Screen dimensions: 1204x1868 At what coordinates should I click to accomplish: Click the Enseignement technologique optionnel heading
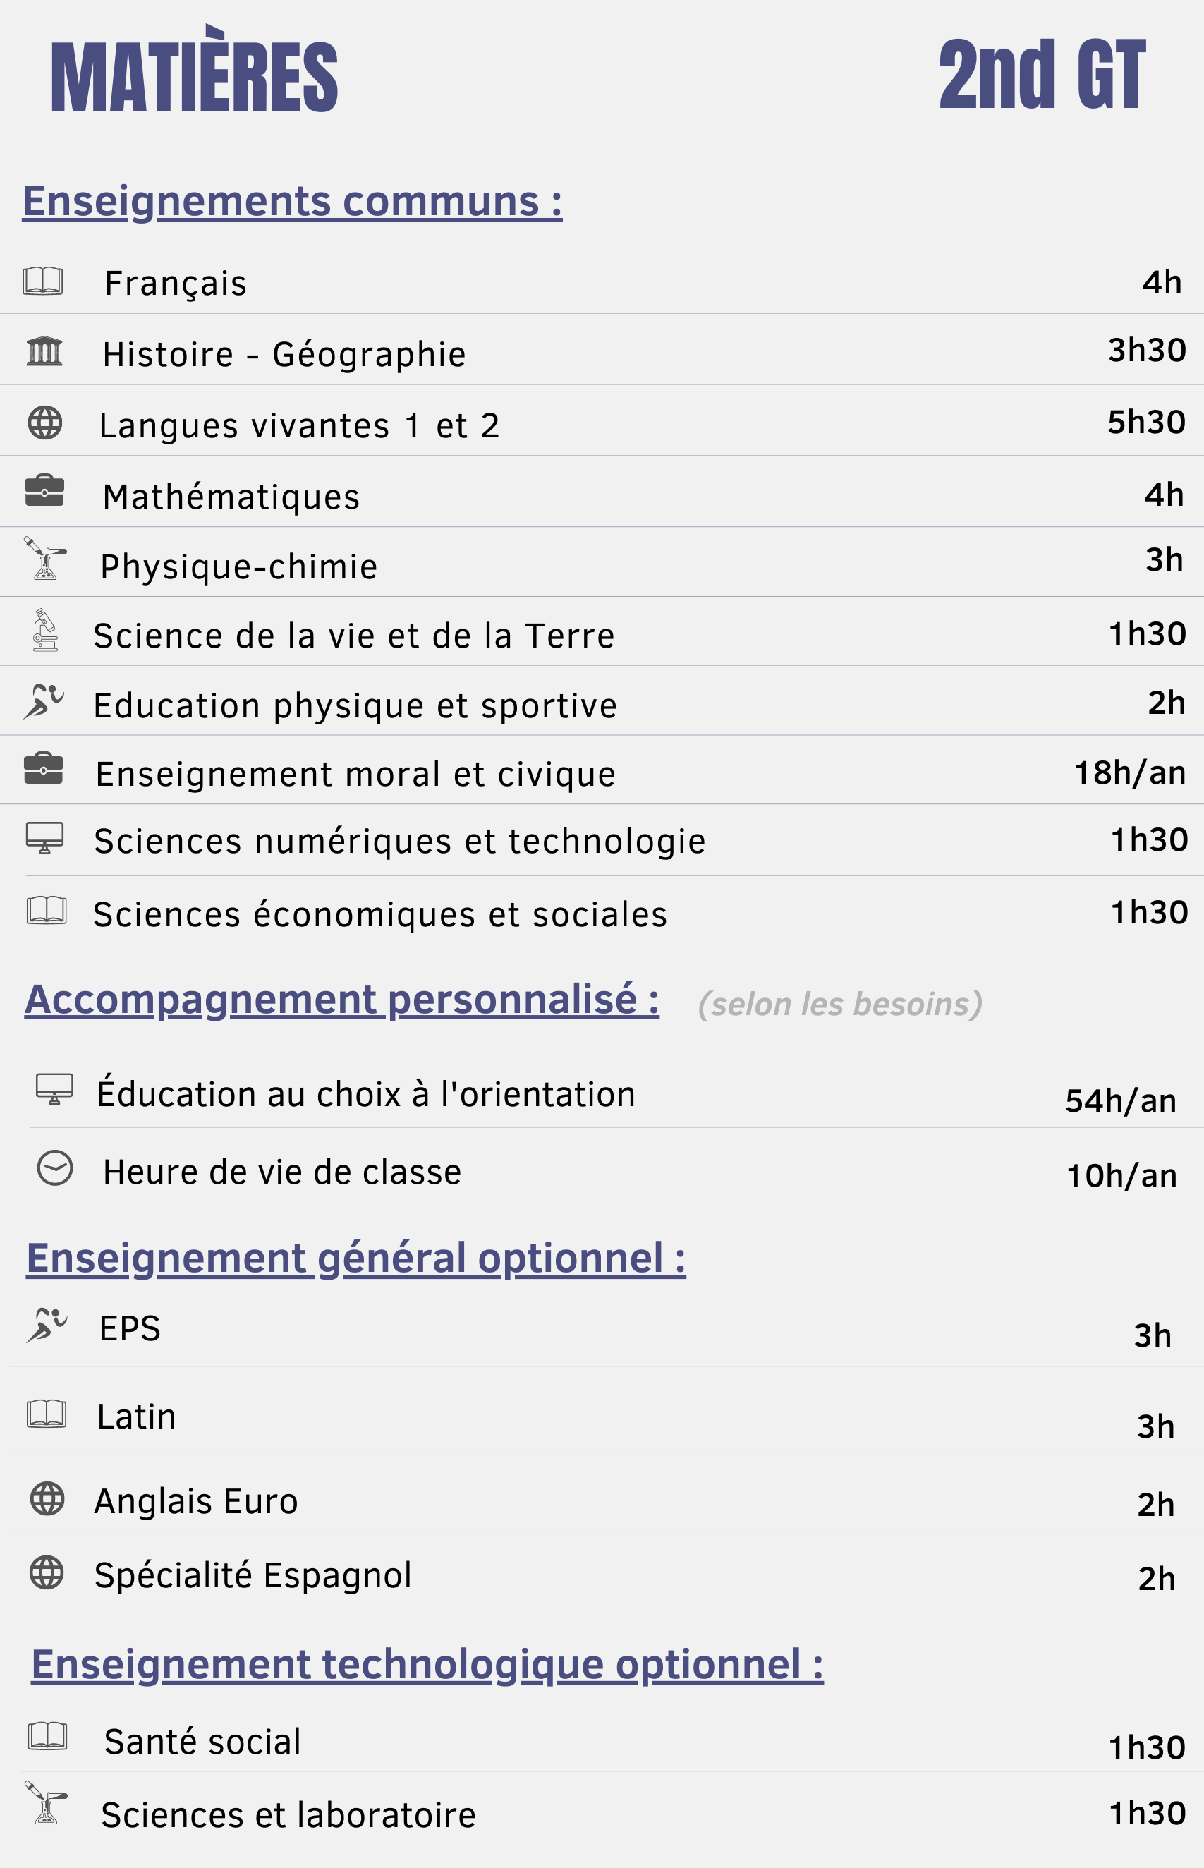(427, 1664)
